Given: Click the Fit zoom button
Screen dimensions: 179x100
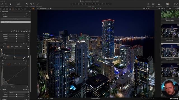Looking at the screenshot, I should point(144,9).
